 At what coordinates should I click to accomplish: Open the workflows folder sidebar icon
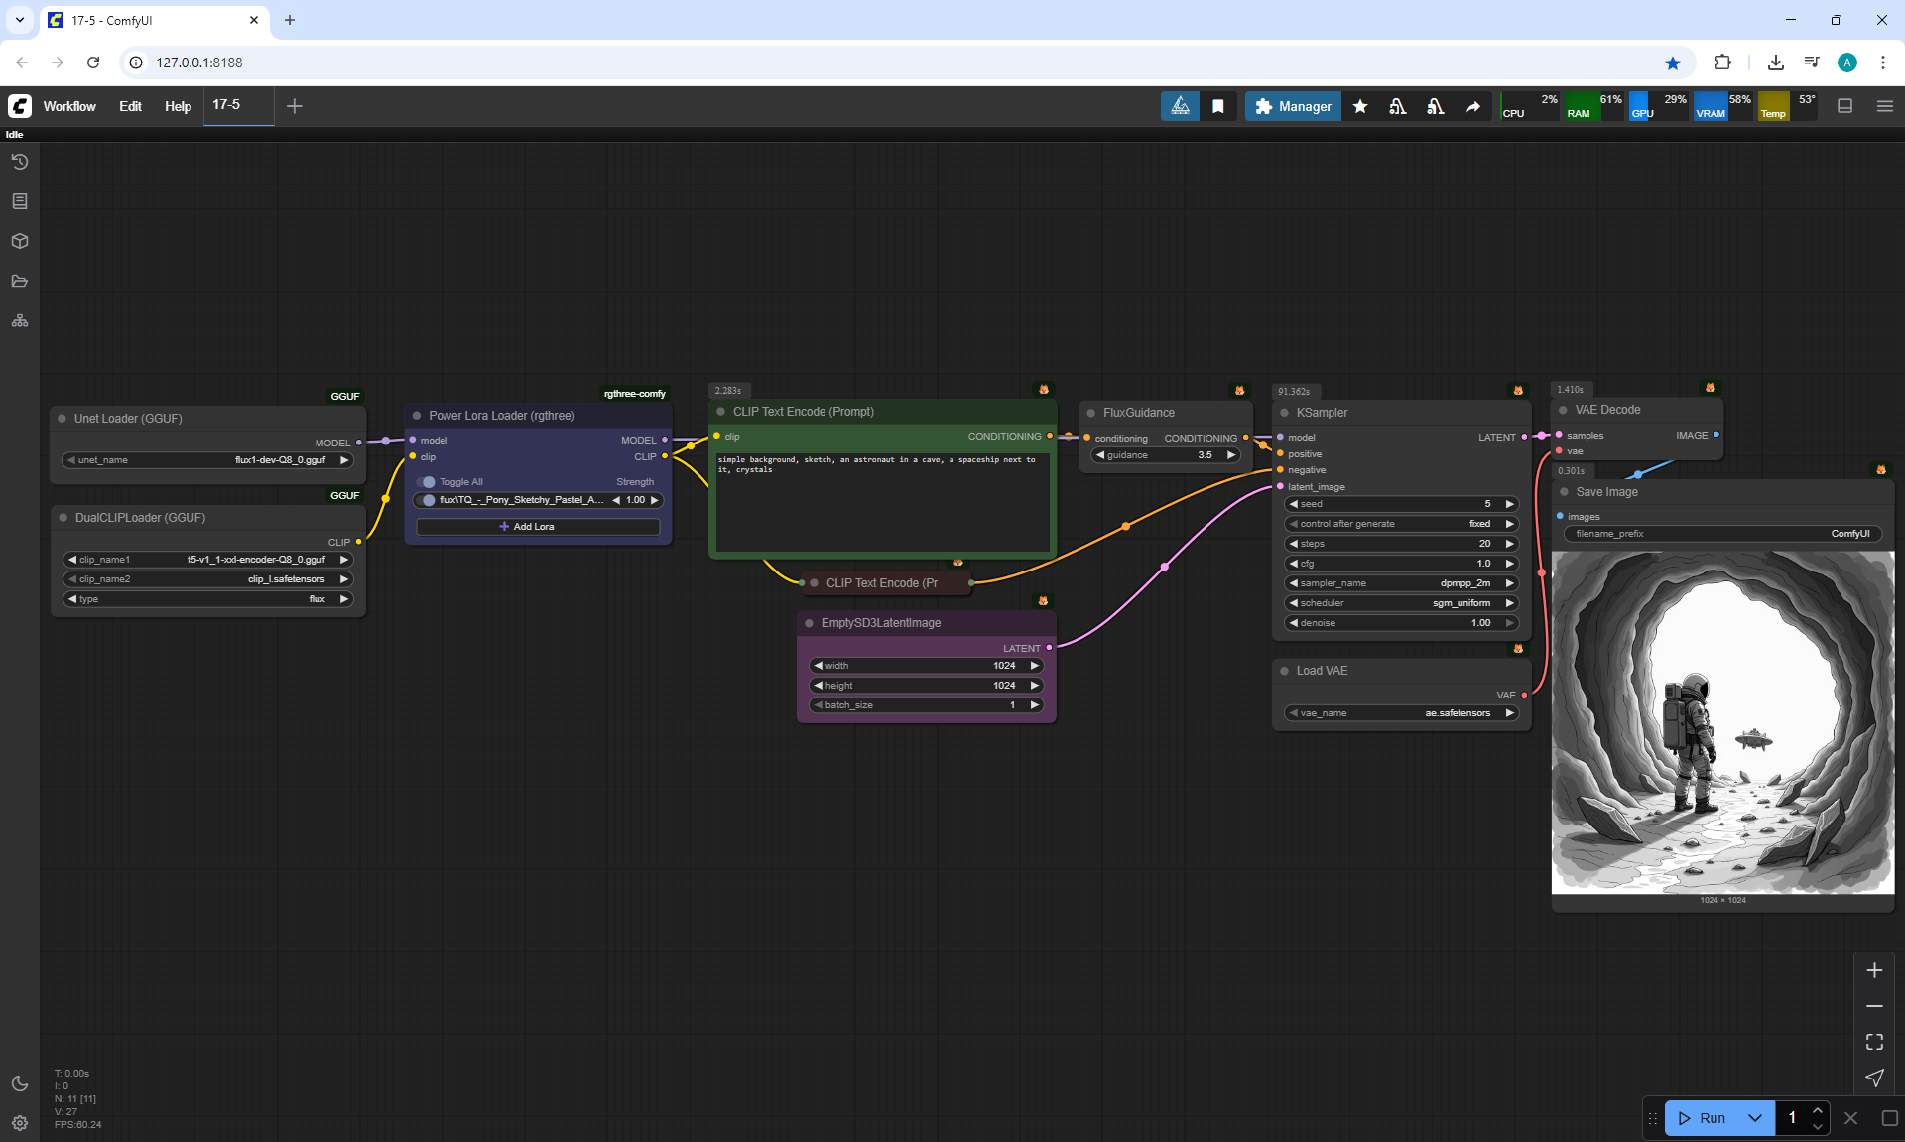click(x=20, y=281)
